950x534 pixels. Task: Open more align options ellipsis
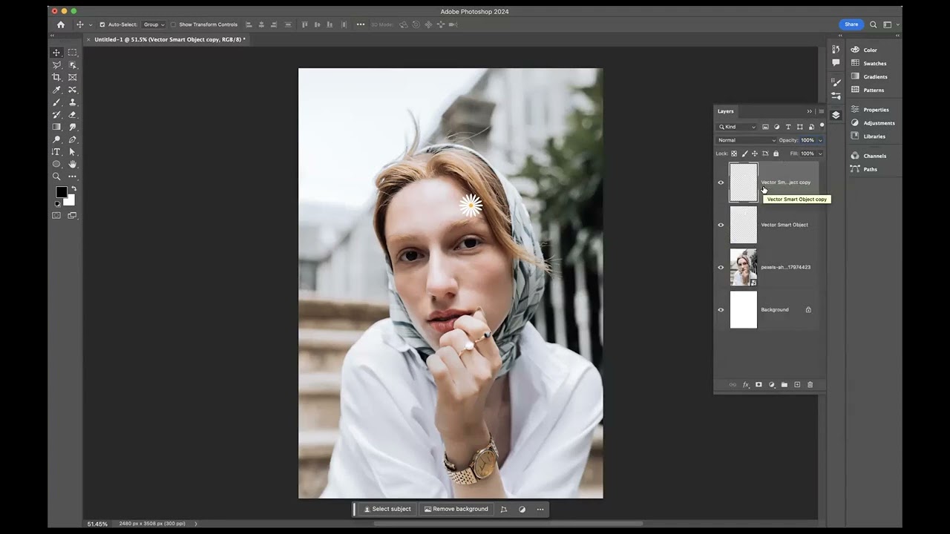click(361, 24)
